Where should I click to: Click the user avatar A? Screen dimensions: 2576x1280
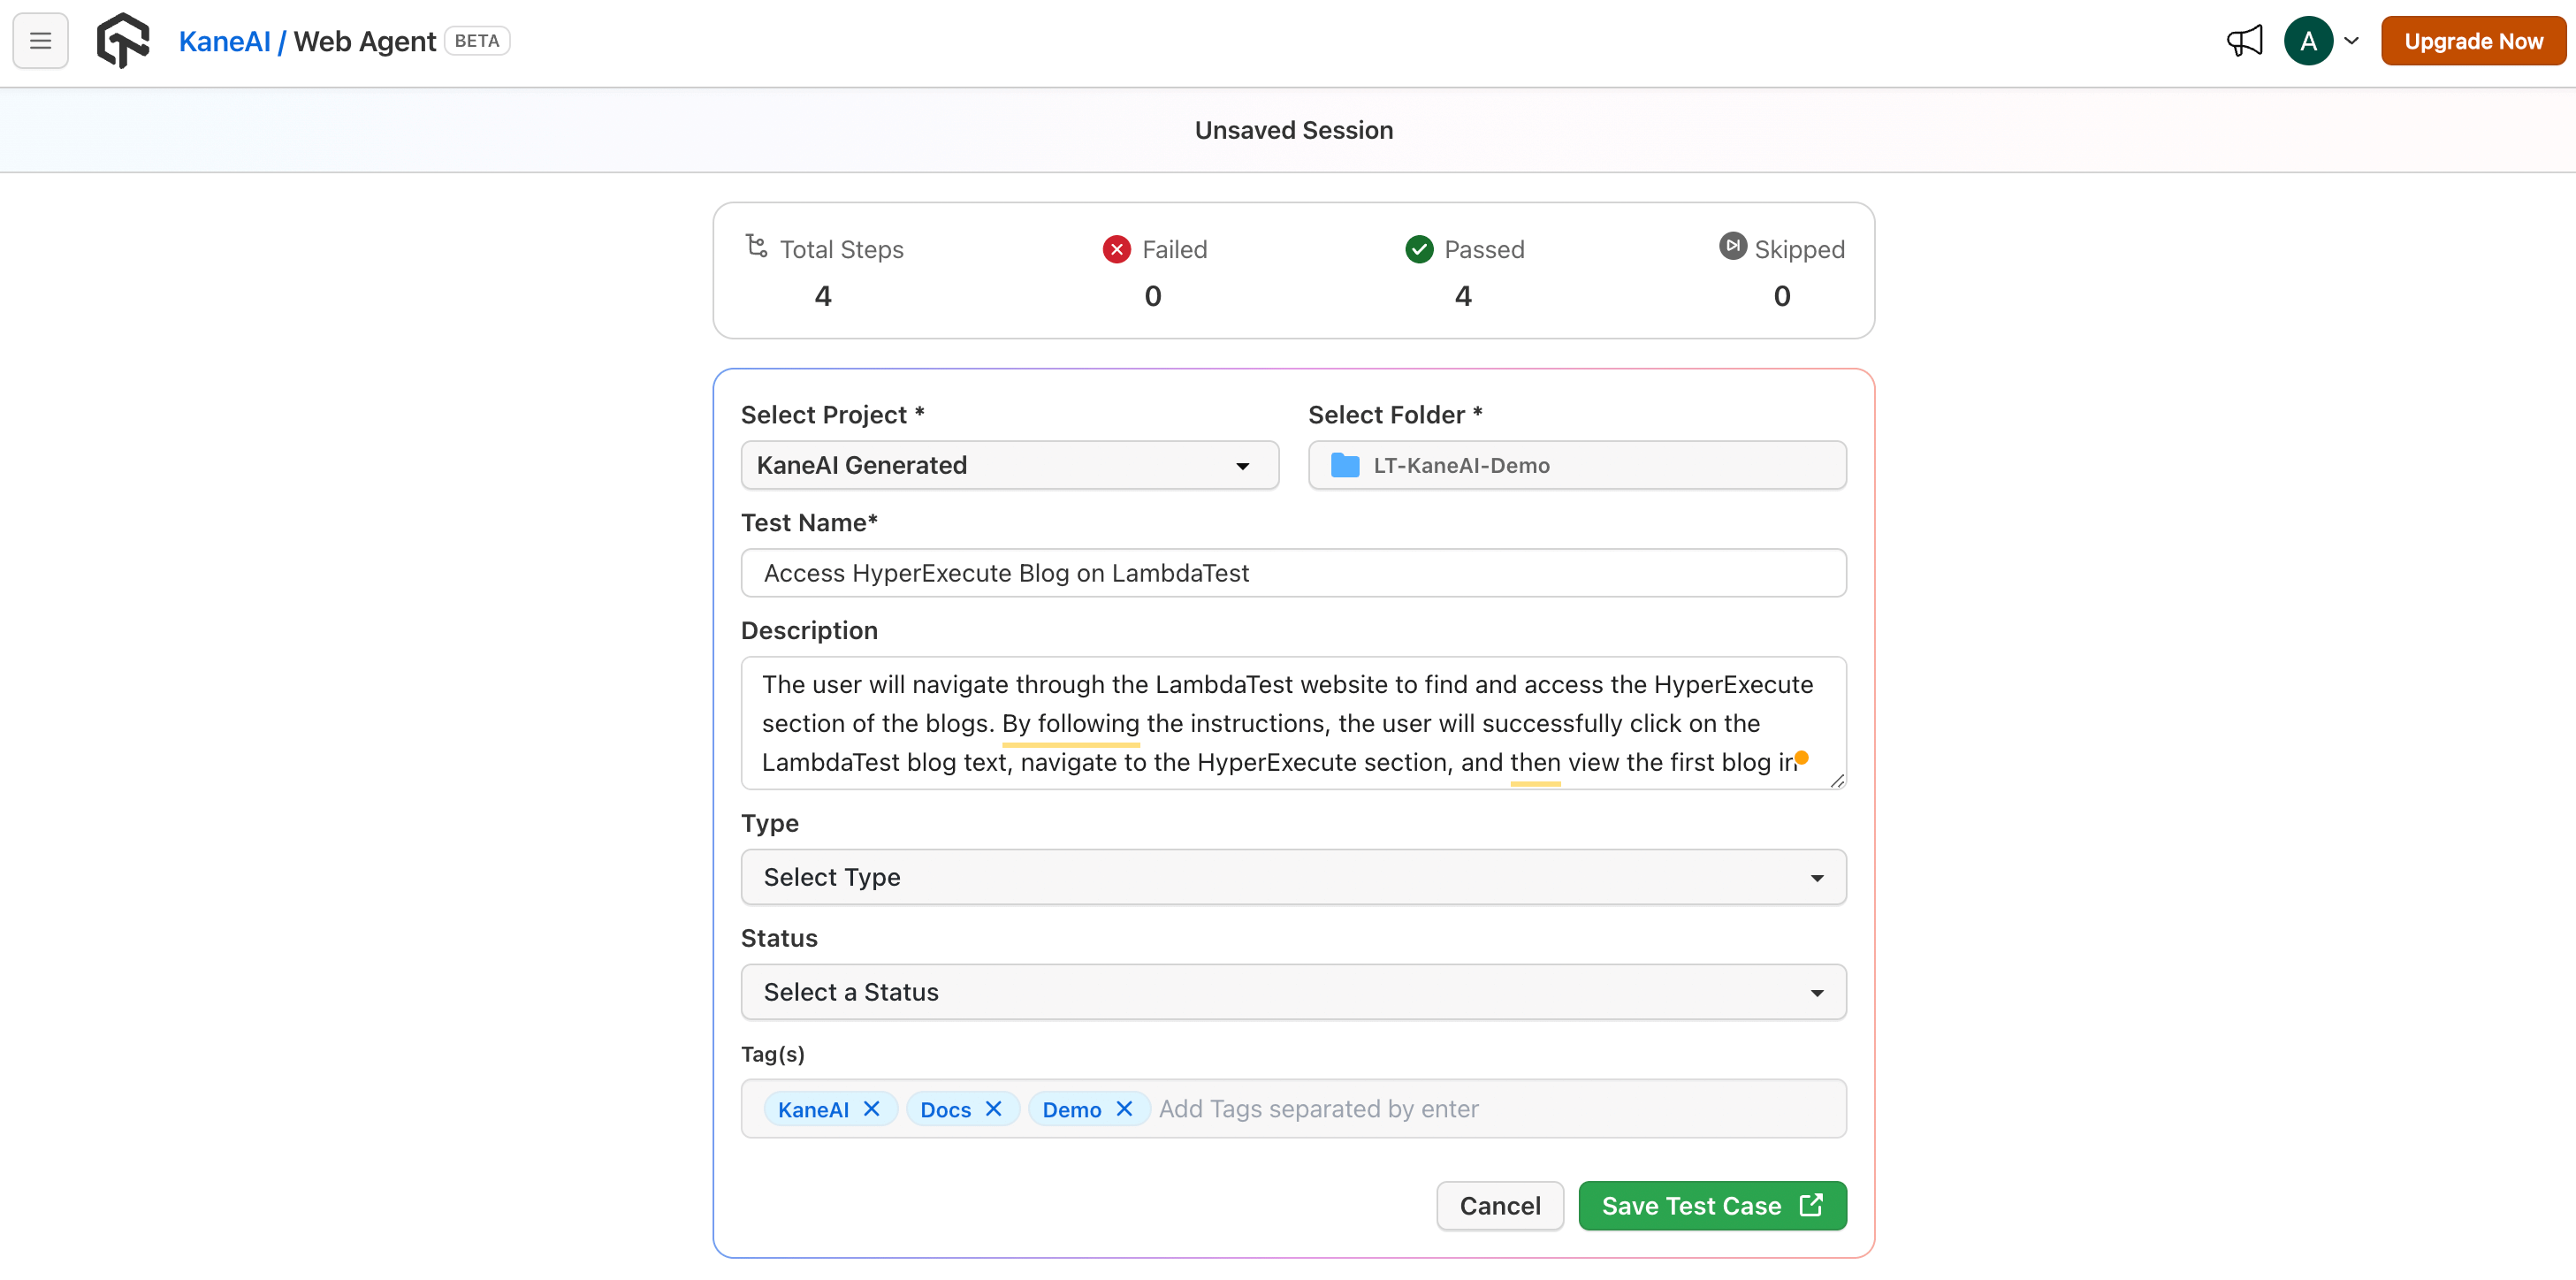tap(2307, 41)
